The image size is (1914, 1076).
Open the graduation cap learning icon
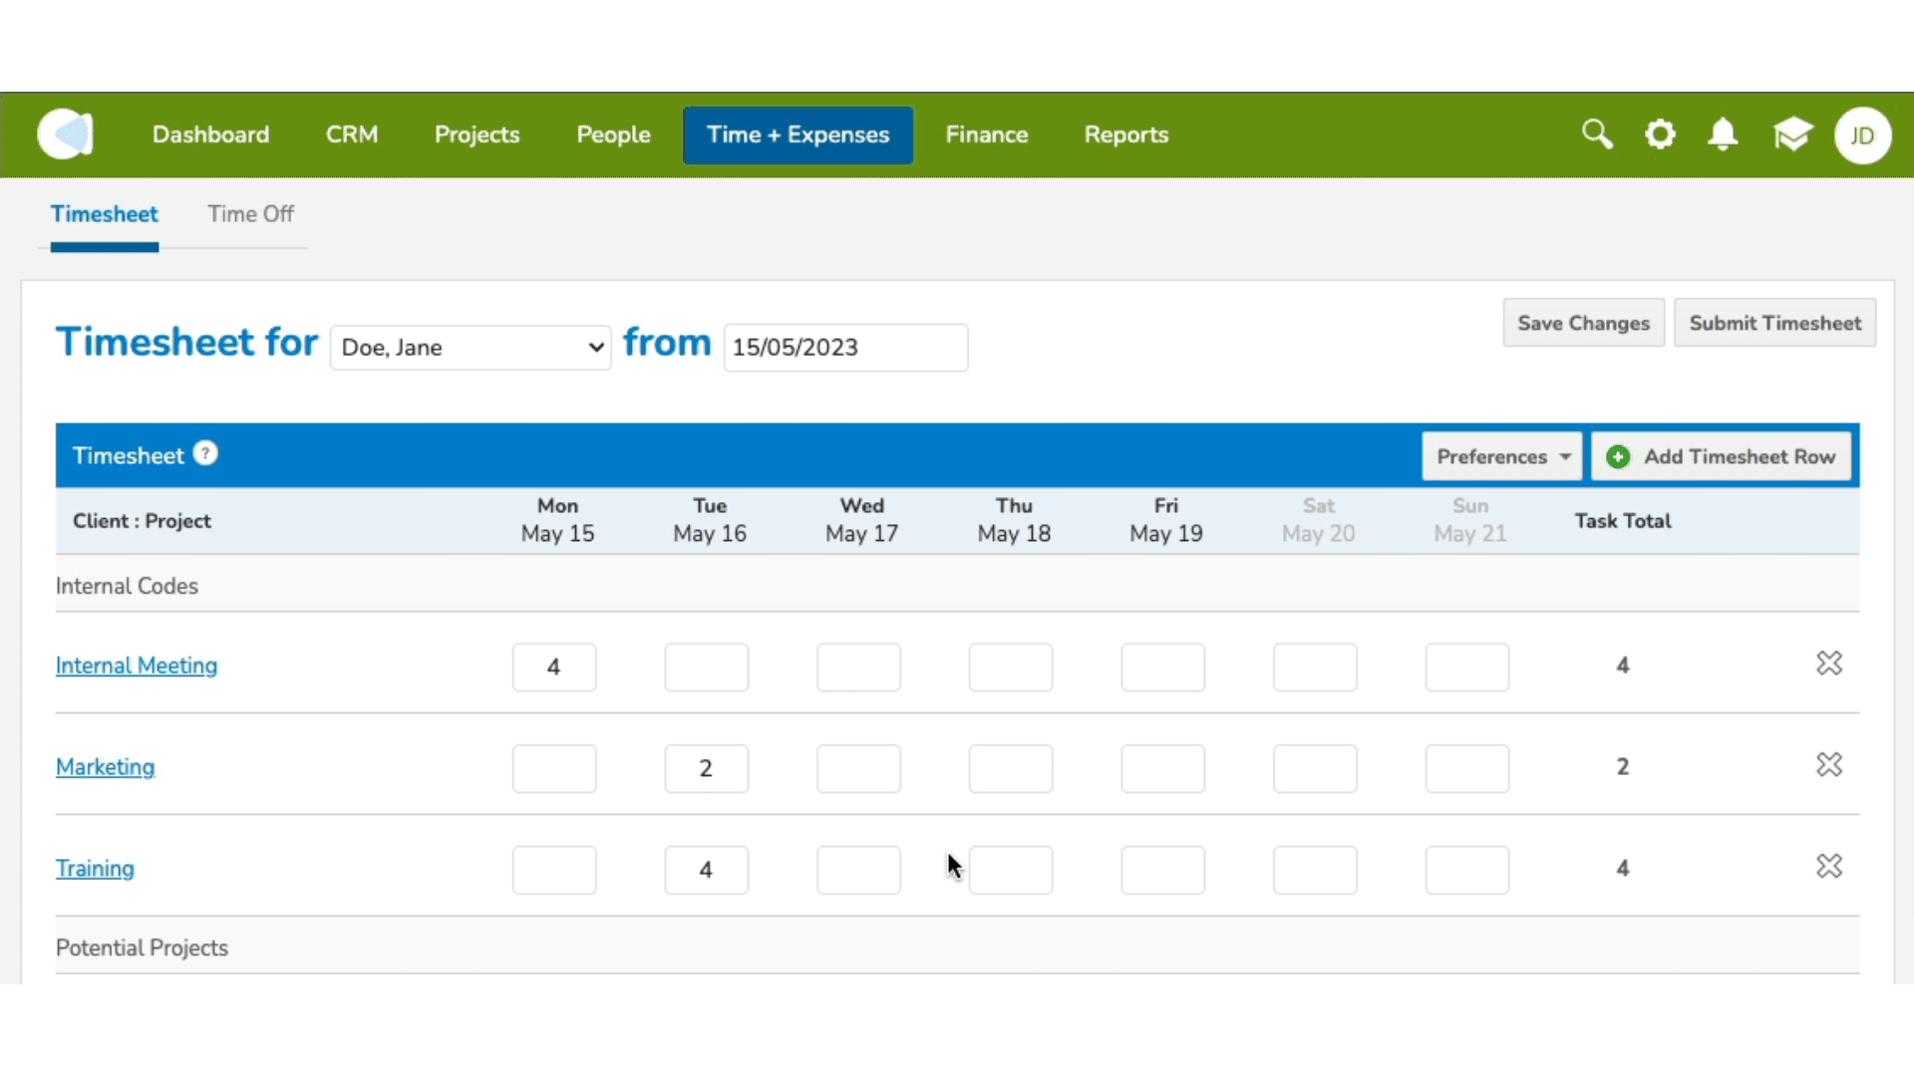tap(1792, 134)
